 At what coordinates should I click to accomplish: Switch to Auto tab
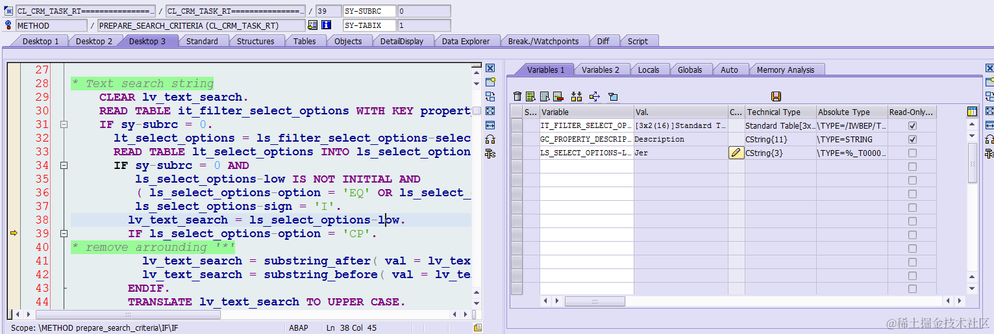729,70
